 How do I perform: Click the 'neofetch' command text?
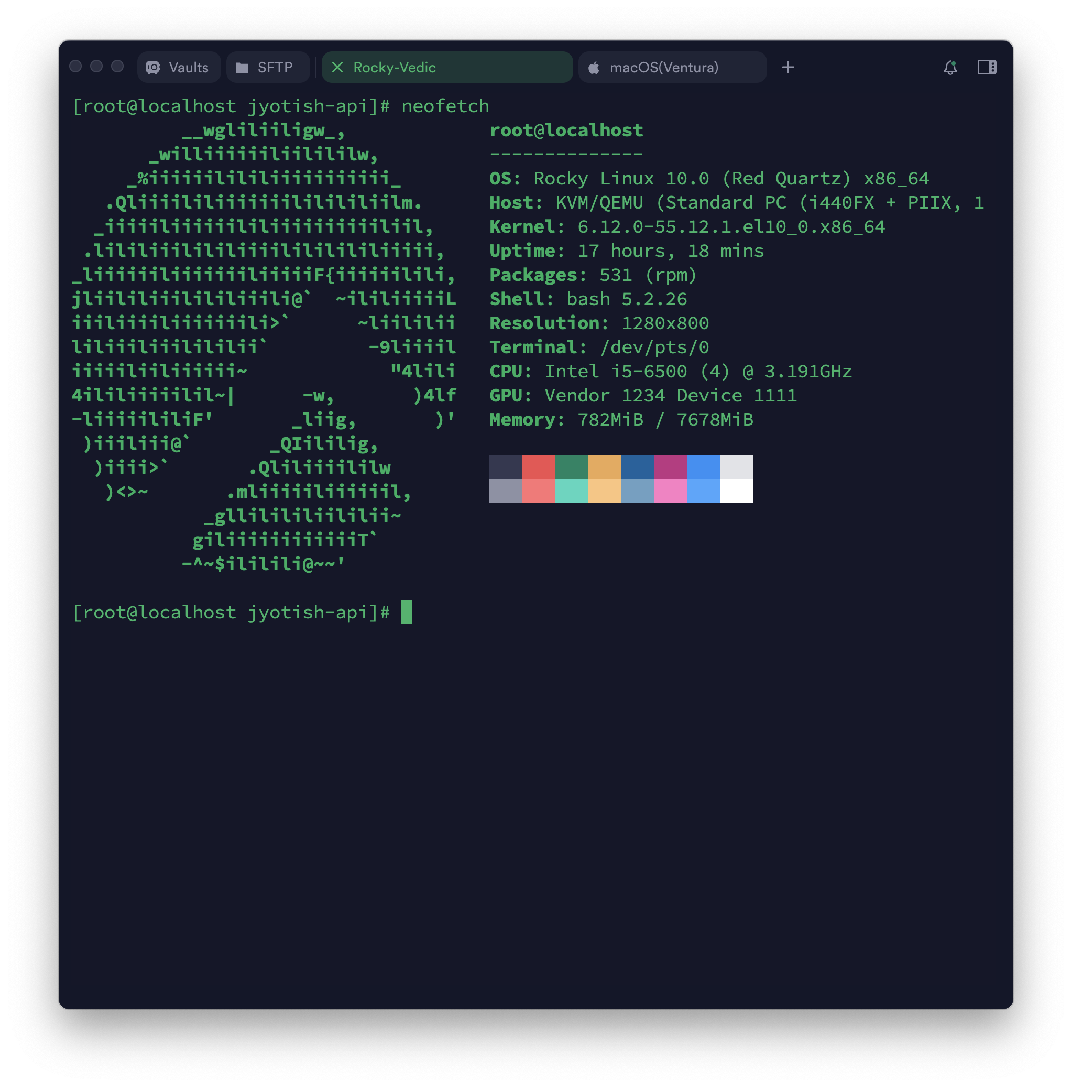tap(445, 106)
